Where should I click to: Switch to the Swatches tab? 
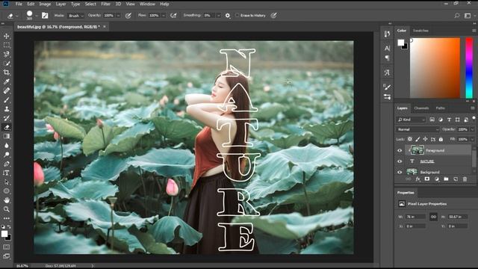[x=420, y=31]
